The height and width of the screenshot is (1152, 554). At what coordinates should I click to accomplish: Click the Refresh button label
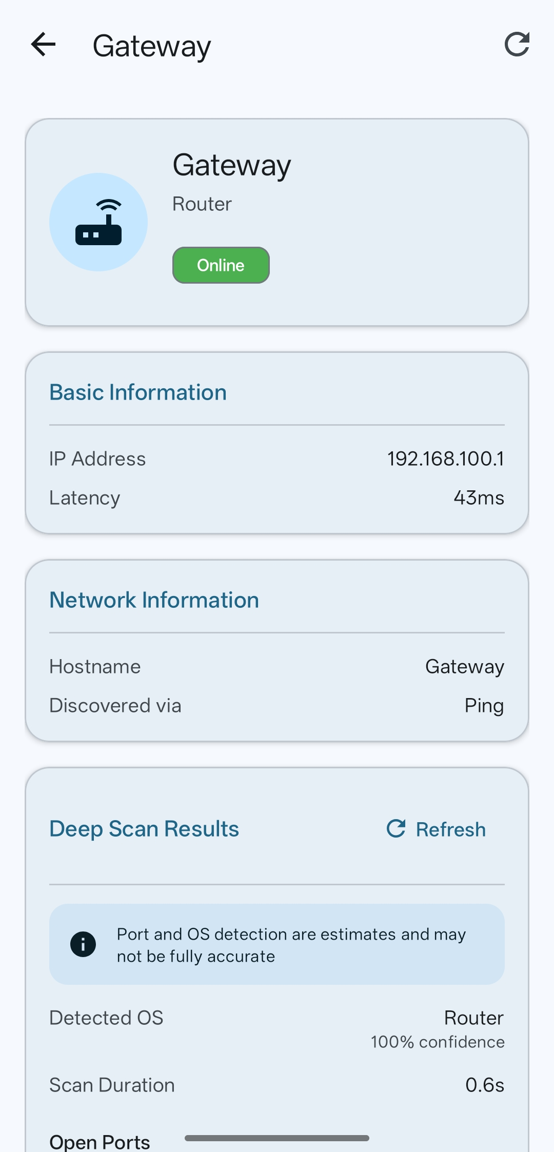[450, 829]
